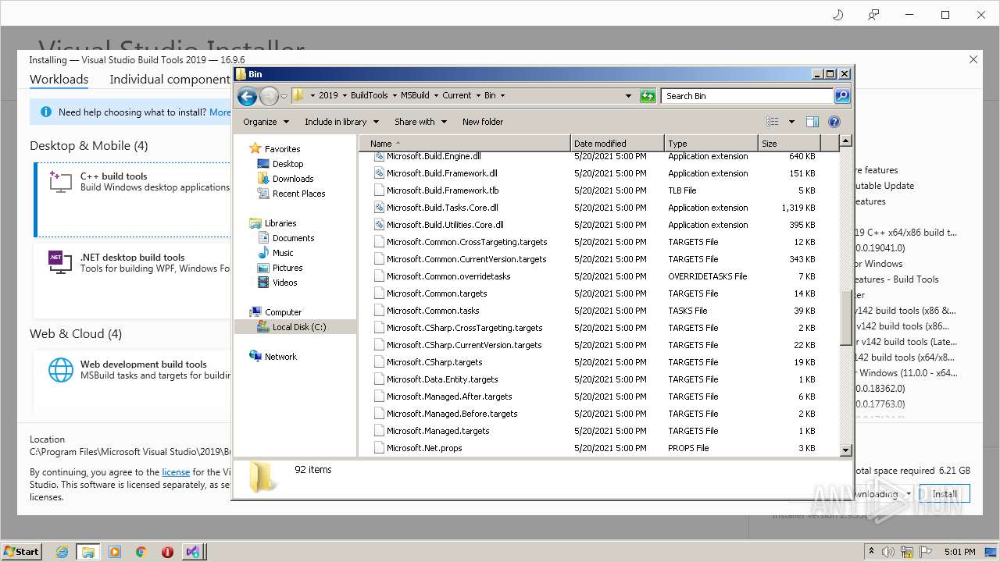Select the .NET desktop build tools icon
This screenshot has height=562, width=1000.
point(60,262)
